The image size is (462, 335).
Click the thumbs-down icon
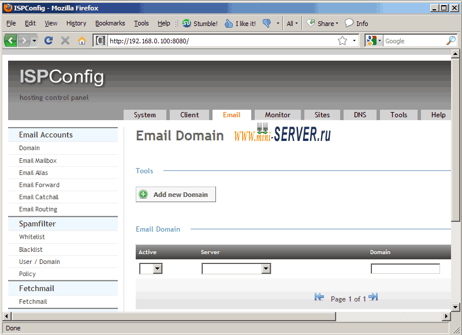click(x=267, y=23)
